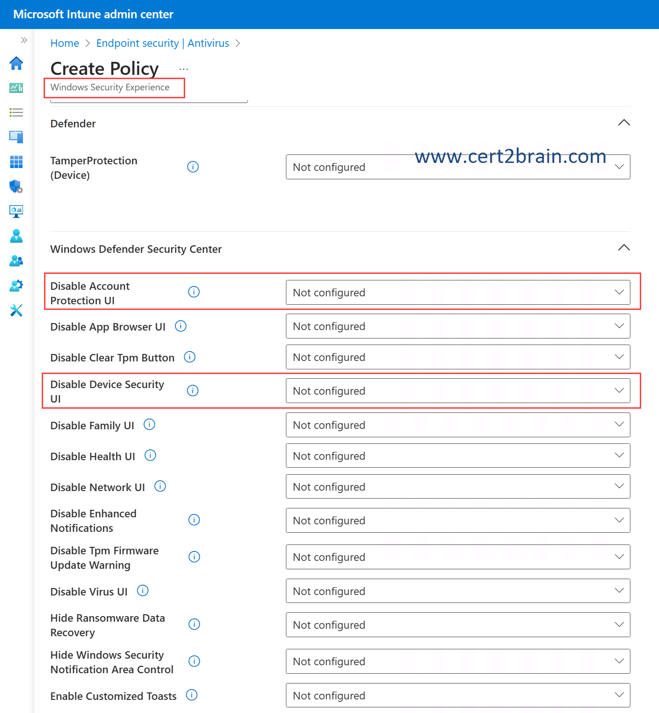
Task: Open the Users icon in the sidebar
Action: pyautogui.click(x=16, y=236)
